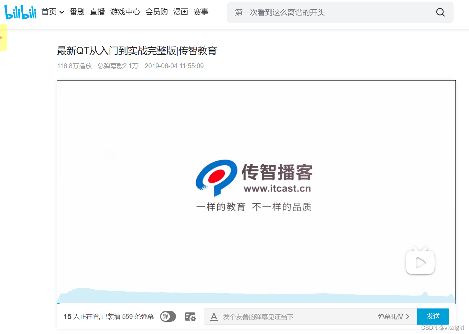The width and height of the screenshot is (469, 334).
Task: Click the video progress bar
Action: pos(256,303)
